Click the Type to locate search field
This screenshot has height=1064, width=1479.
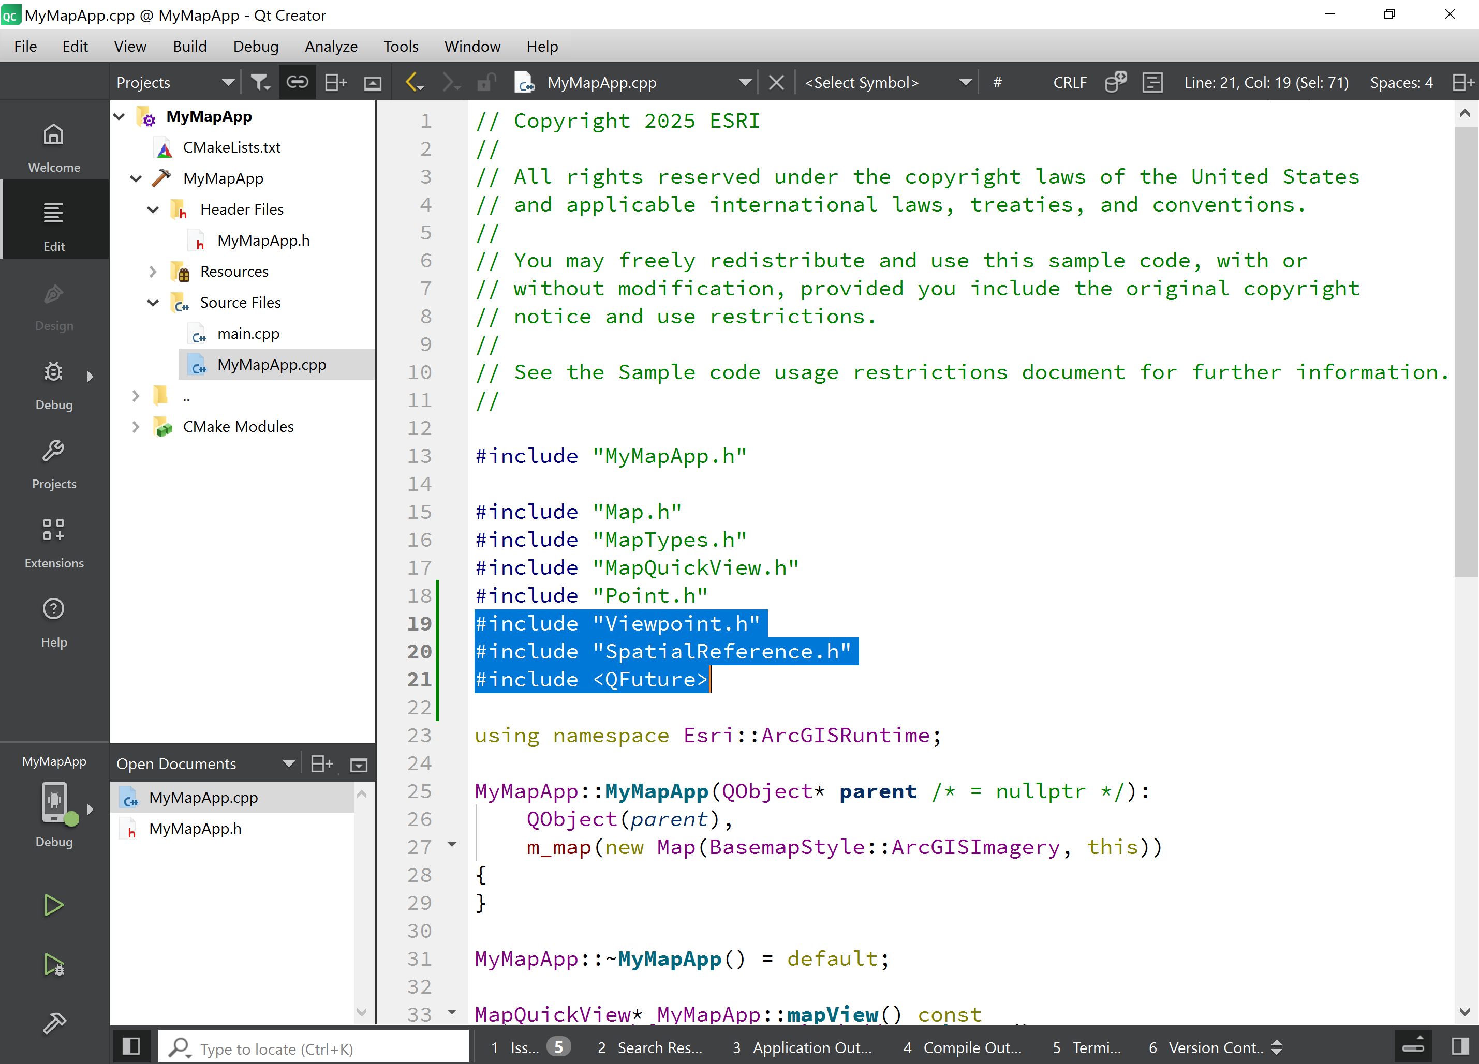tap(313, 1048)
